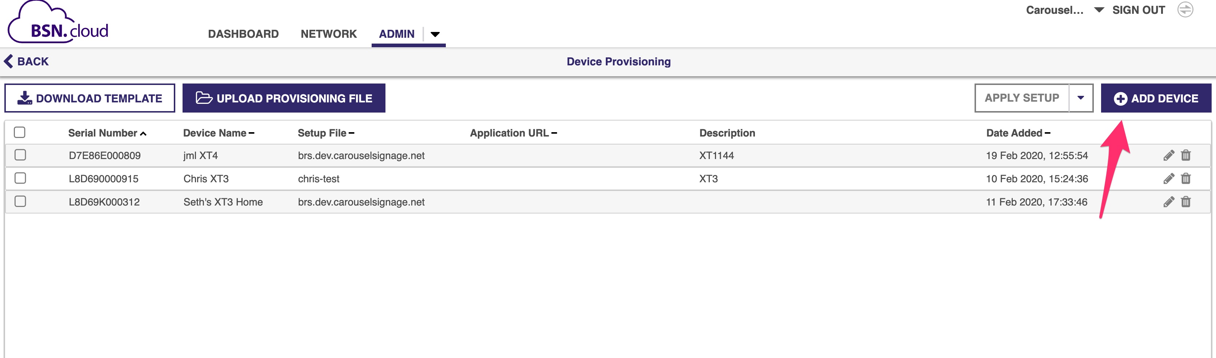
Task: Go to the Dashboard tab
Action: click(x=243, y=34)
